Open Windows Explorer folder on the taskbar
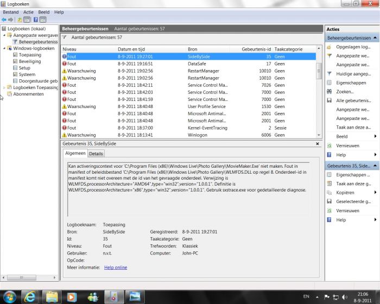Image resolution: width=380 pixels, height=304 pixels. click(x=52, y=297)
